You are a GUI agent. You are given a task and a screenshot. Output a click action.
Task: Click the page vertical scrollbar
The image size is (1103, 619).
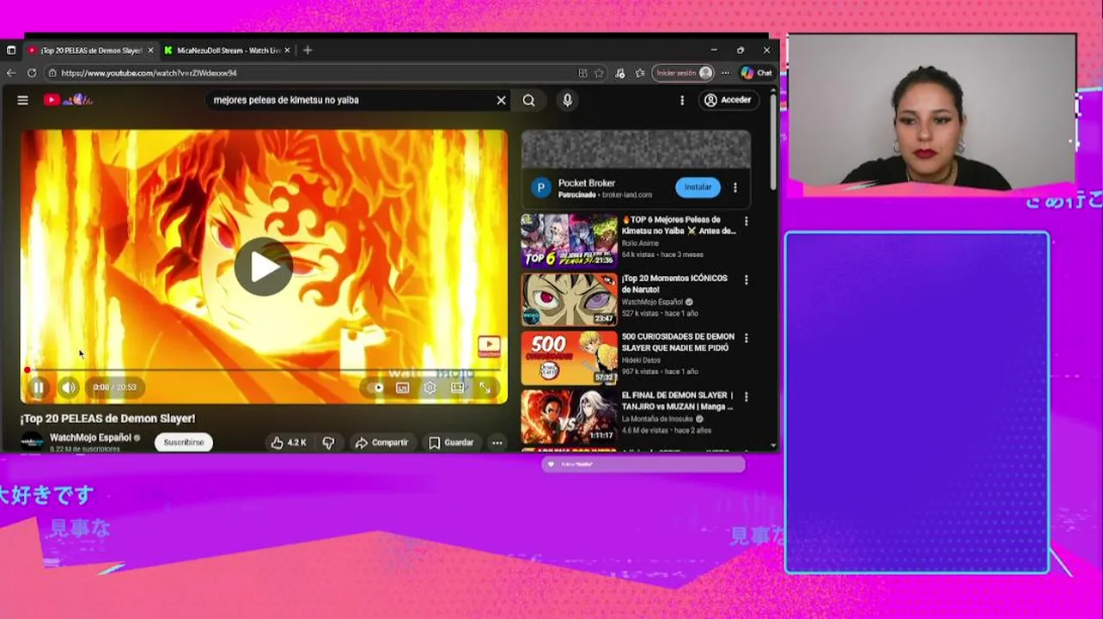pyautogui.click(x=772, y=142)
